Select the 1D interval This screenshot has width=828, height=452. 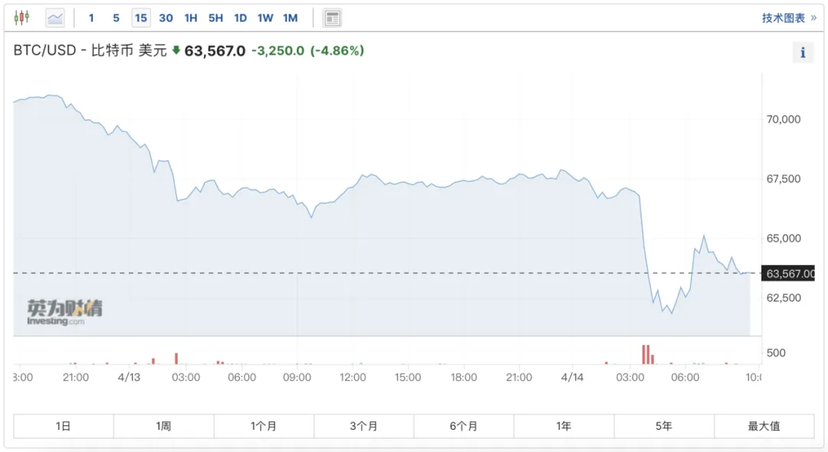click(x=240, y=18)
